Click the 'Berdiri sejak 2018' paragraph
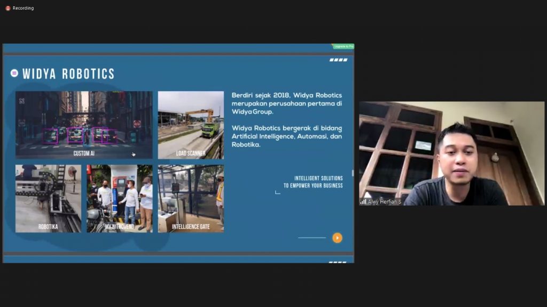The width and height of the screenshot is (547, 307). tap(287, 103)
